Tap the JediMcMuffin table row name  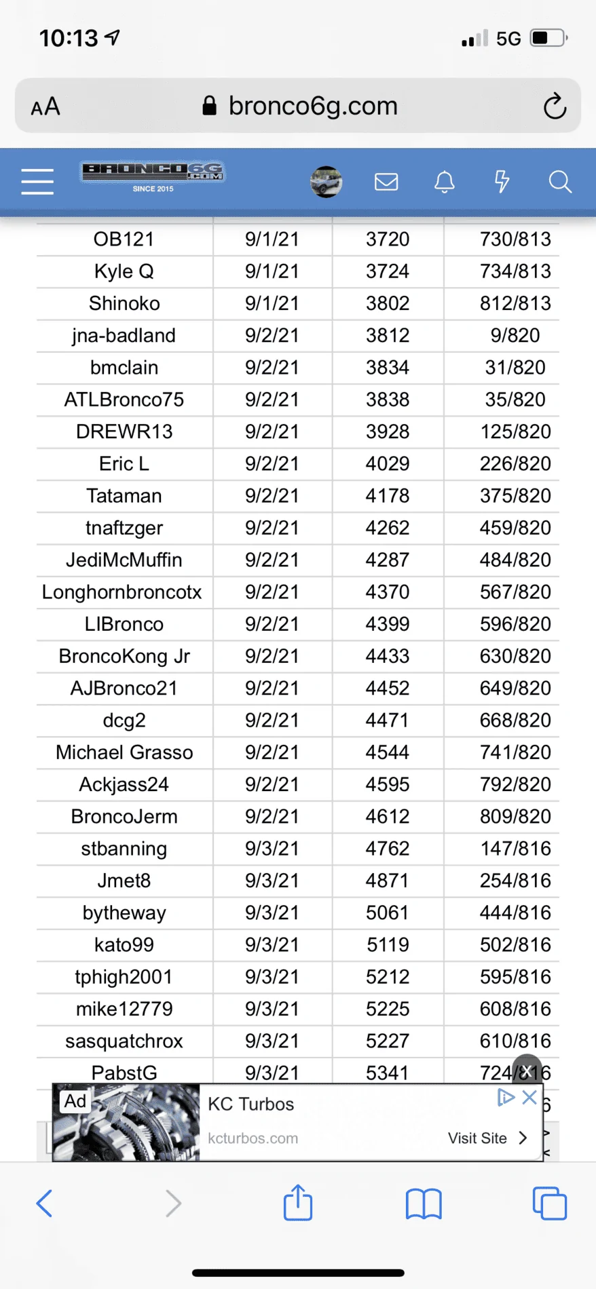coord(124,560)
